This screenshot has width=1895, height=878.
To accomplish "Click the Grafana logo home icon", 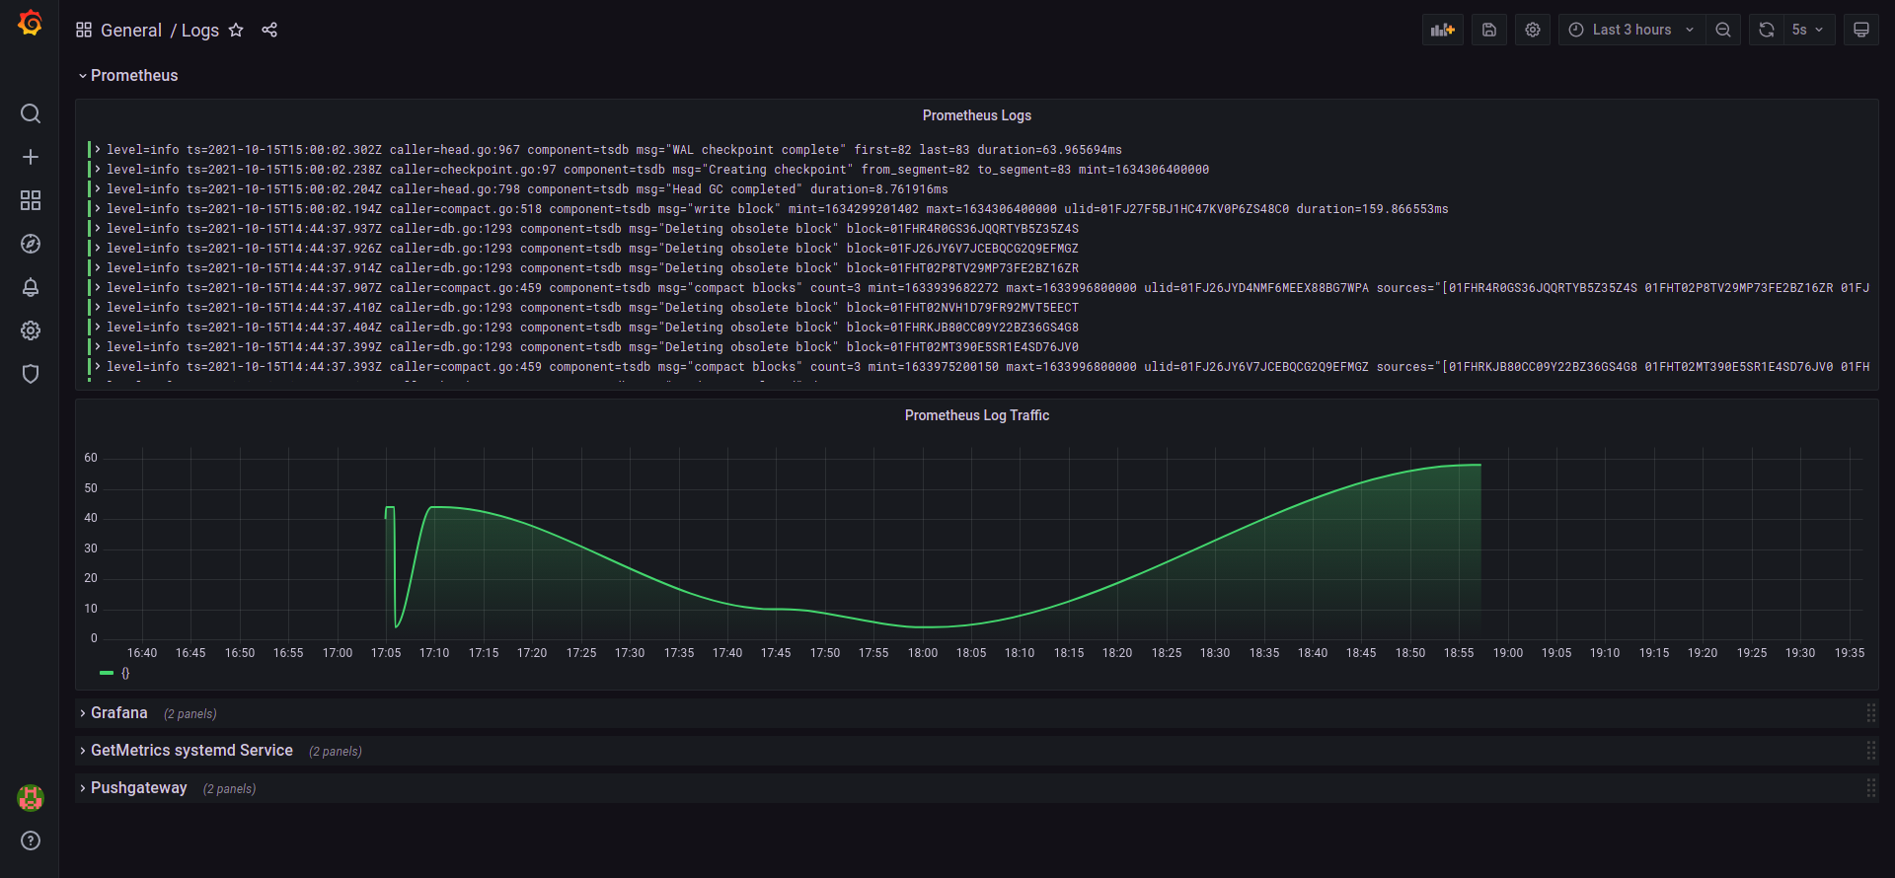I will [31, 23].
